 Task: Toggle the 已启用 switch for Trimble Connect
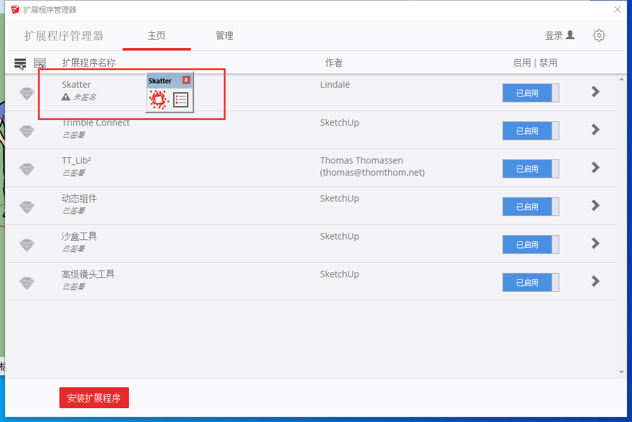pos(530,131)
